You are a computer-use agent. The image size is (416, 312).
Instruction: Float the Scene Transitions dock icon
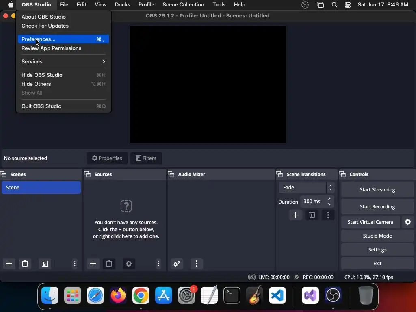pos(279,174)
